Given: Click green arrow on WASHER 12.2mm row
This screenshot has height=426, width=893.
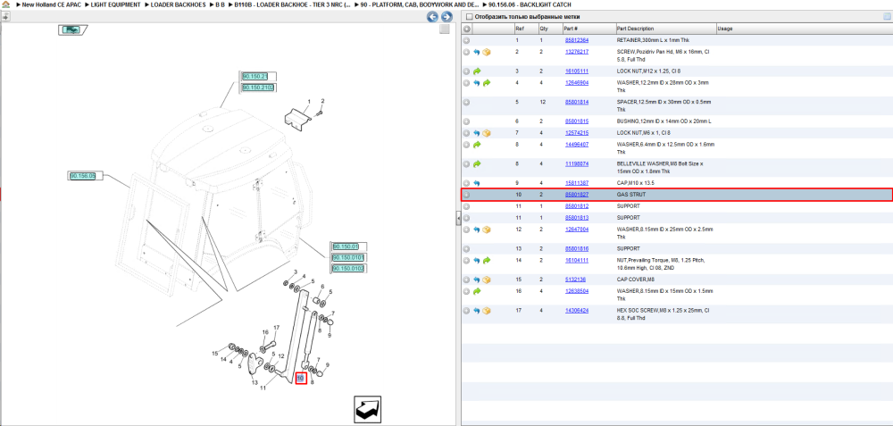Looking at the screenshot, I should [x=487, y=82].
